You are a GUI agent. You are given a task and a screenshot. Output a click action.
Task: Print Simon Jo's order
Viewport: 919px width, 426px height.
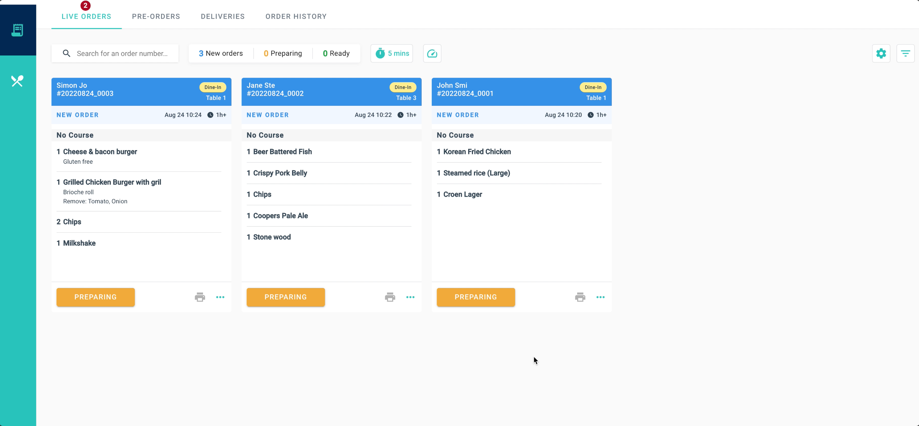(x=200, y=297)
